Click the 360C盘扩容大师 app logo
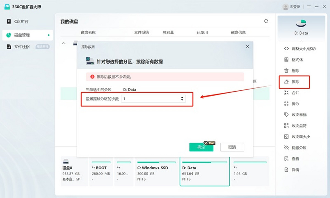 (x=7, y=7)
